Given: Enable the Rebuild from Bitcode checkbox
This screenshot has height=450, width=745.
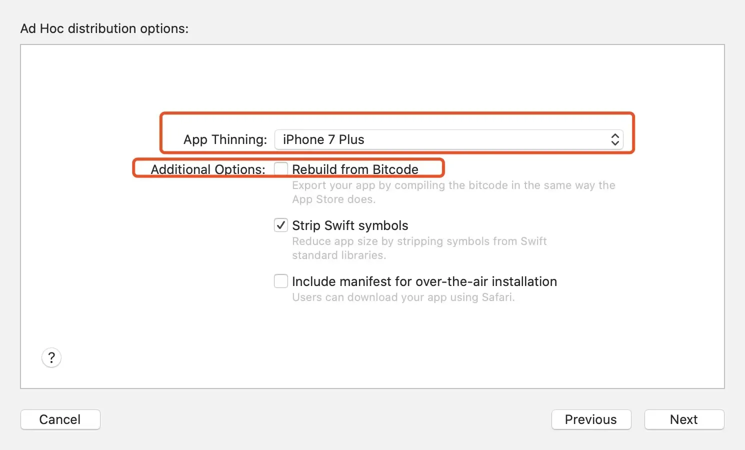Looking at the screenshot, I should (281, 169).
